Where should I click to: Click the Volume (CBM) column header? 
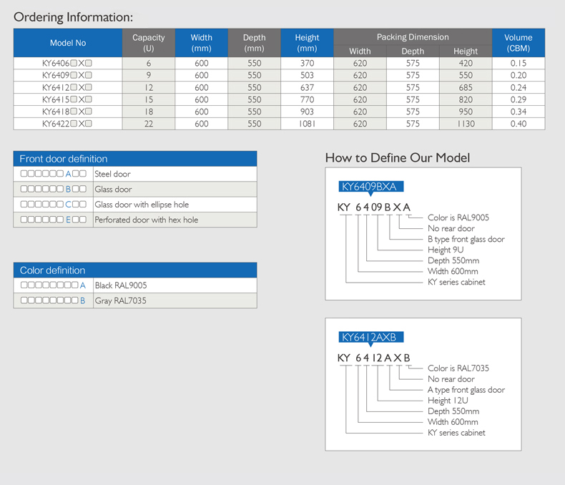click(518, 43)
